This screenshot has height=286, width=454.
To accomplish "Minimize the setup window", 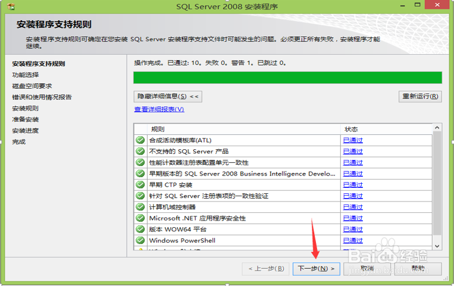I will click(x=402, y=5).
